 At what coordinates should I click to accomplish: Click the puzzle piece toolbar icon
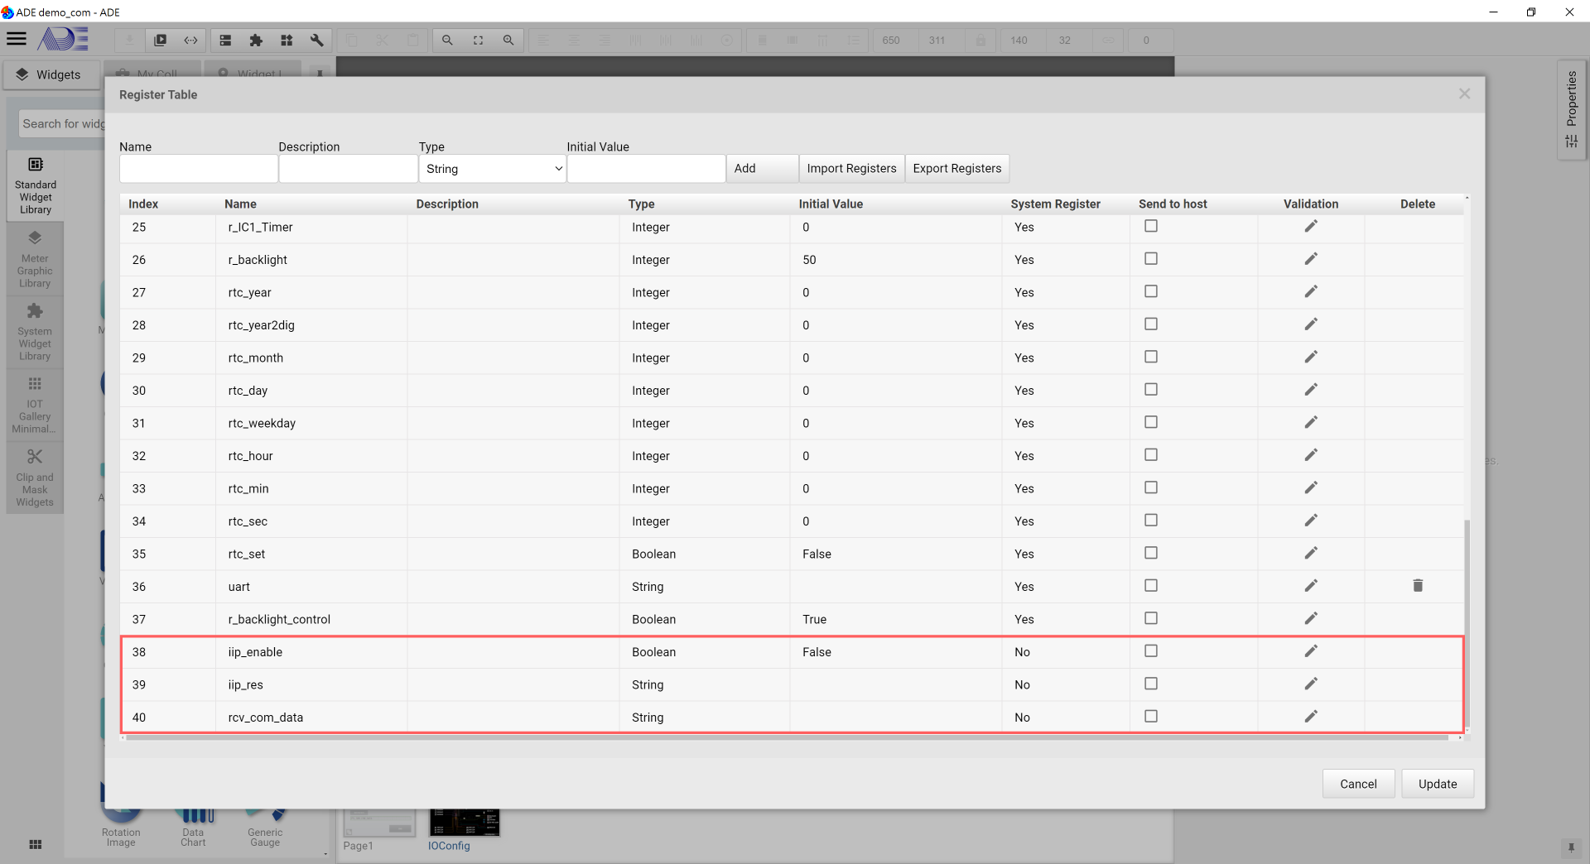coord(256,40)
